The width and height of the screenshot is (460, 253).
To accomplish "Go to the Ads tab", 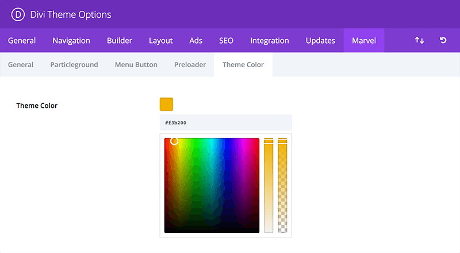I will (195, 40).
